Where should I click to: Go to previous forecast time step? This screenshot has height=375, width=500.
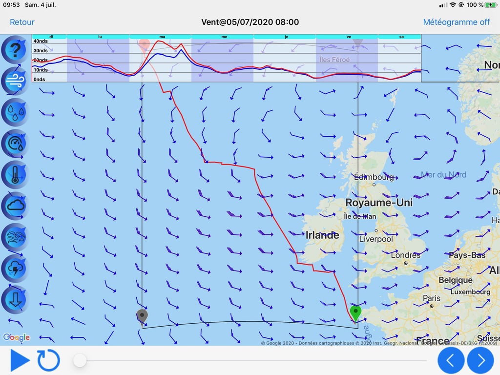(451, 360)
